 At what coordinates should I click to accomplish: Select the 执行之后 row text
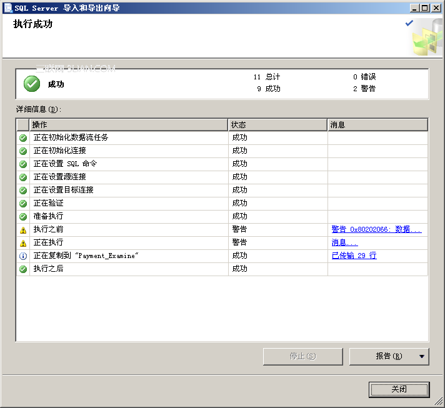49,269
